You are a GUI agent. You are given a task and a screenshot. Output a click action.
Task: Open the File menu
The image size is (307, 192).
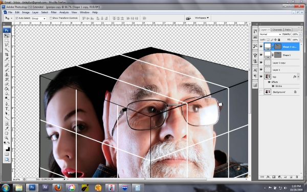(x=10, y=12)
